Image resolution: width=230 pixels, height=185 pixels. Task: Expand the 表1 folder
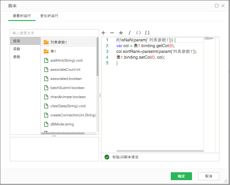[46, 51]
